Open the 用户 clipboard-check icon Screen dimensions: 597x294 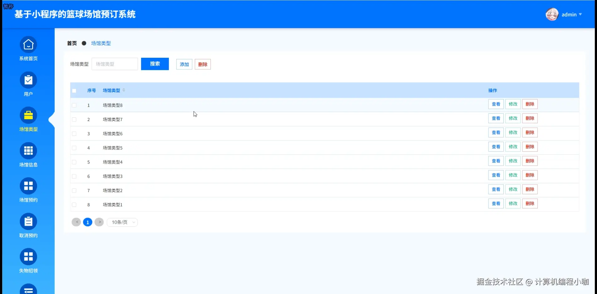pyautogui.click(x=28, y=80)
